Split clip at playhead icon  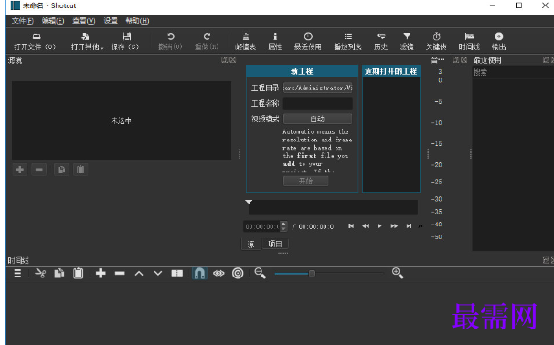click(177, 274)
